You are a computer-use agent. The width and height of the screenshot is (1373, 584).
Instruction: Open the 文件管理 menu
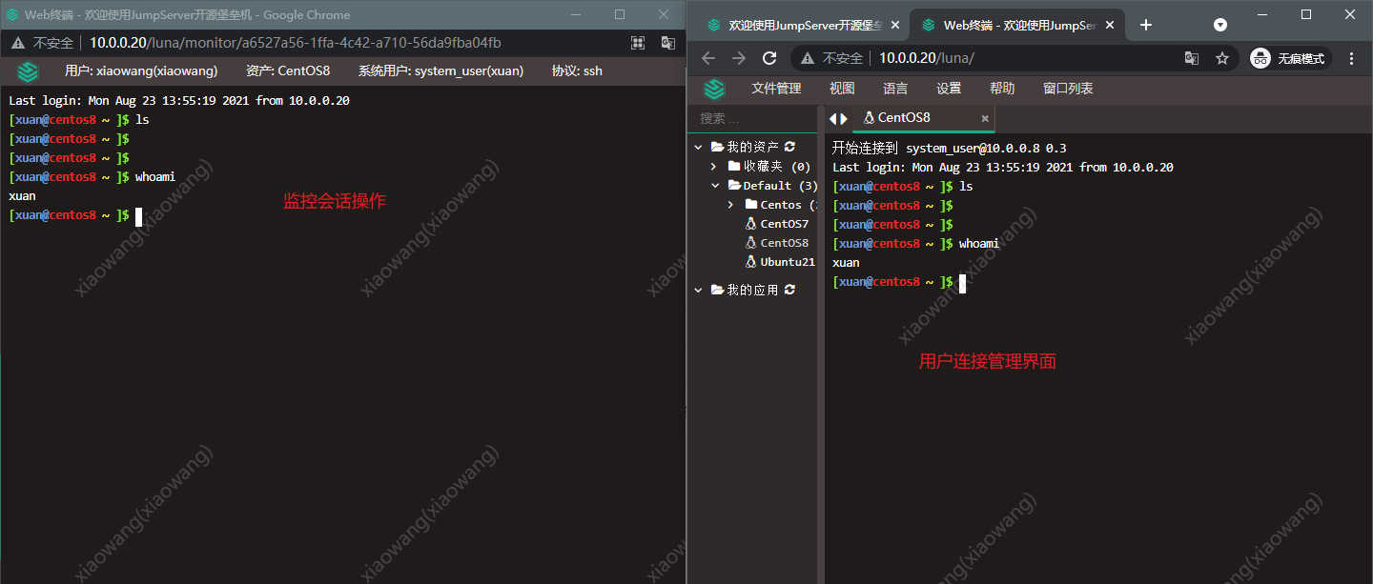coord(776,89)
